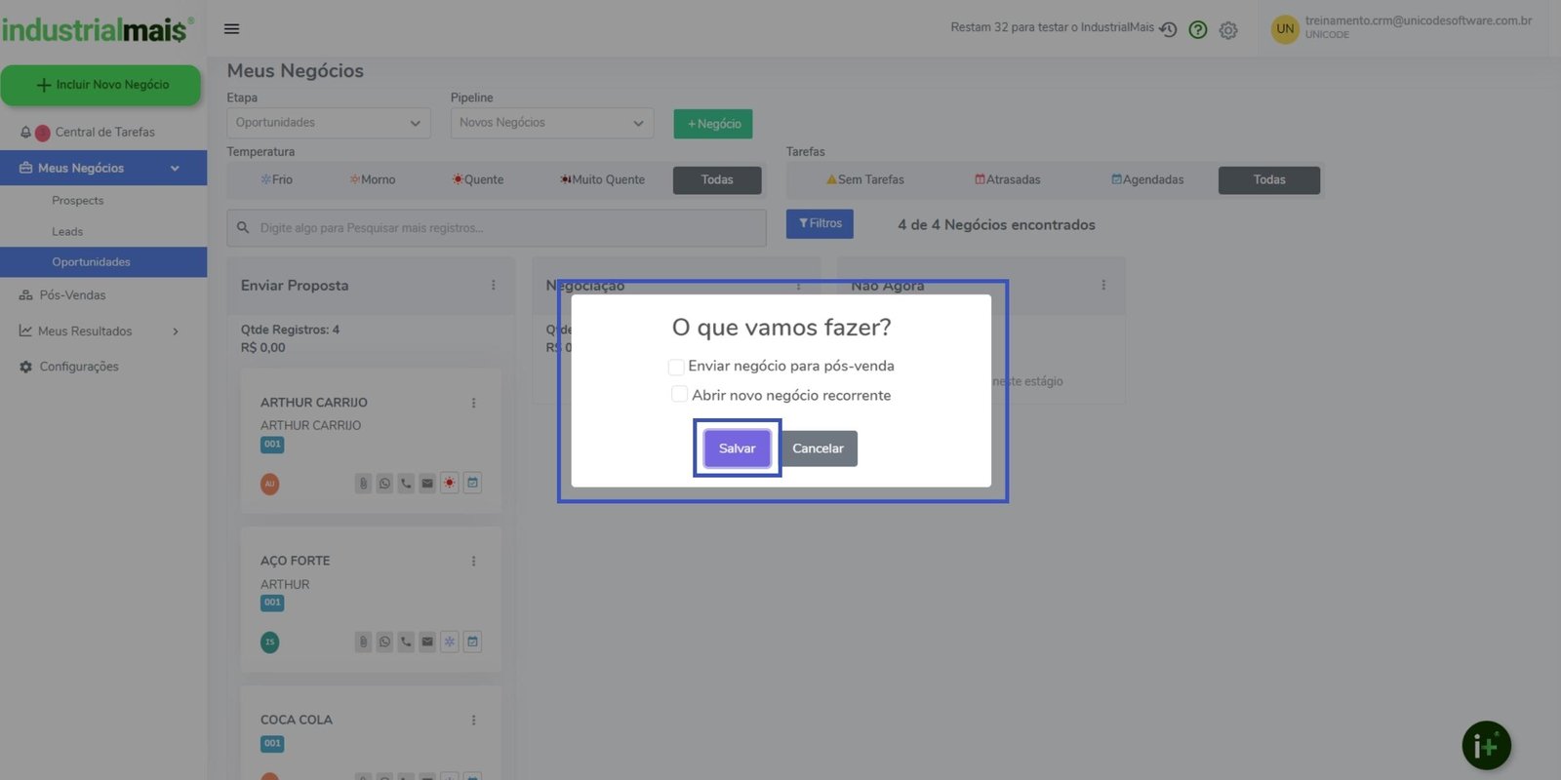Open Pós-Vendas in the sidebar

tap(72, 295)
